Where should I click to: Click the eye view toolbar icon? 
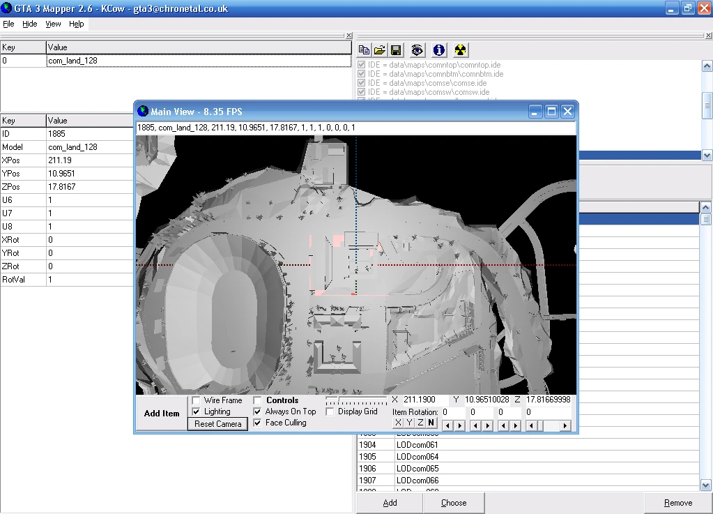coord(417,50)
